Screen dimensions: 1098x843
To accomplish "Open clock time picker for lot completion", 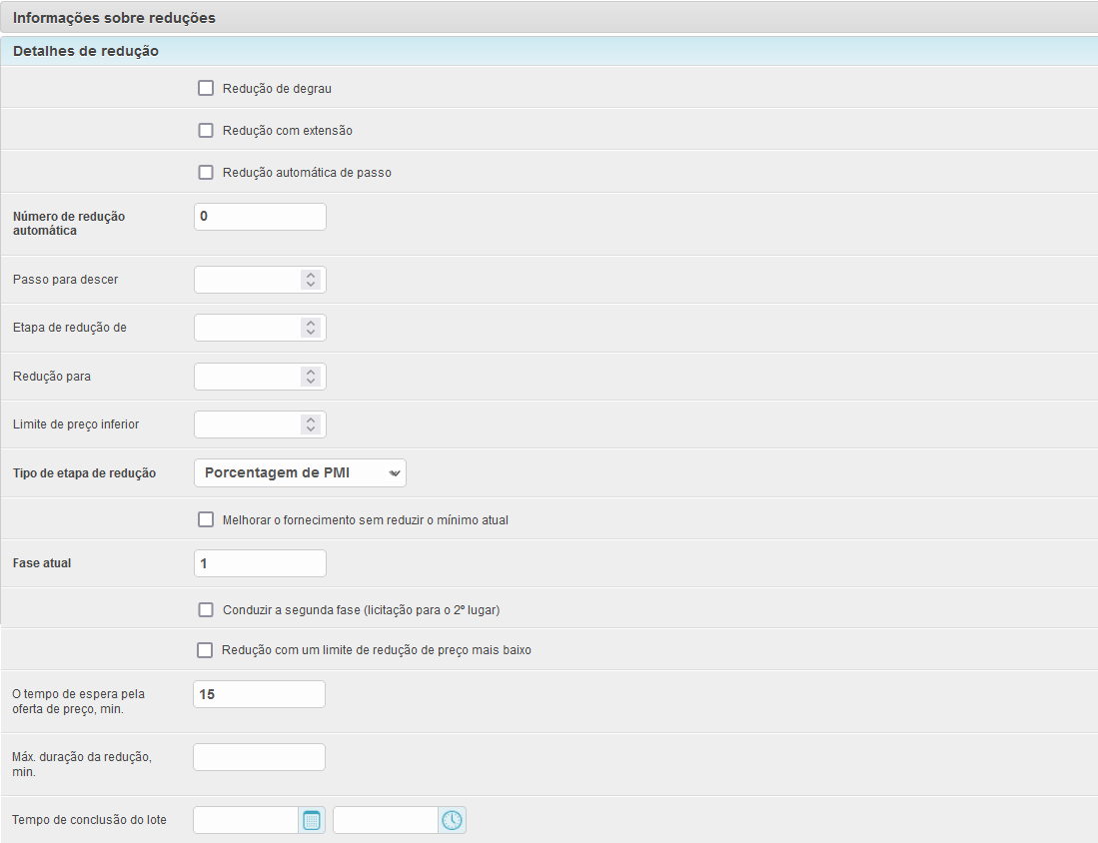I will coord(452,820).
